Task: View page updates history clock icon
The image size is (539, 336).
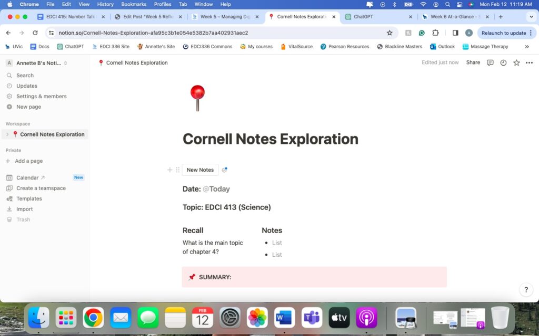Action: (x=503, y=62)
